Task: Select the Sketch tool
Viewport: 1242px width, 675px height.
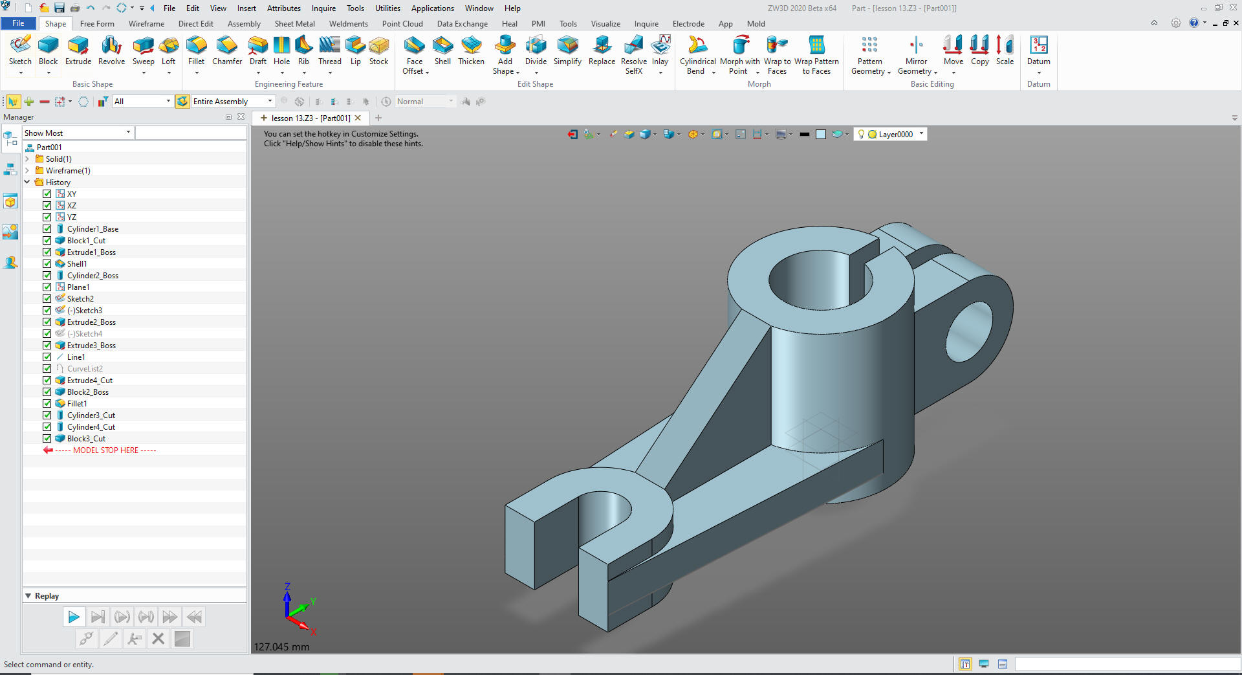Action: click(20, 50)
